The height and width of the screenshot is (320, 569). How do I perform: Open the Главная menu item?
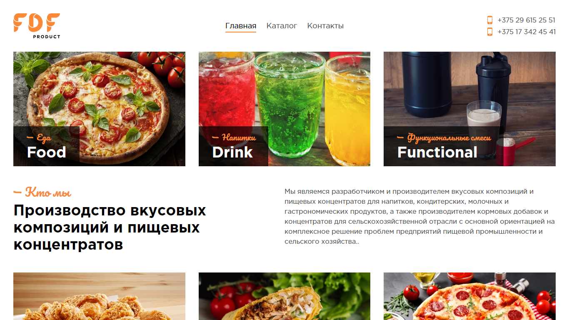pyautogui.click(x=241, y=26)
